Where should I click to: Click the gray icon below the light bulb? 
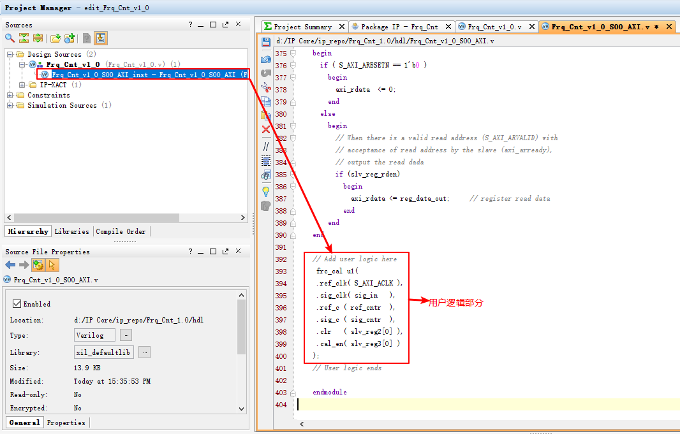point(266,206)
